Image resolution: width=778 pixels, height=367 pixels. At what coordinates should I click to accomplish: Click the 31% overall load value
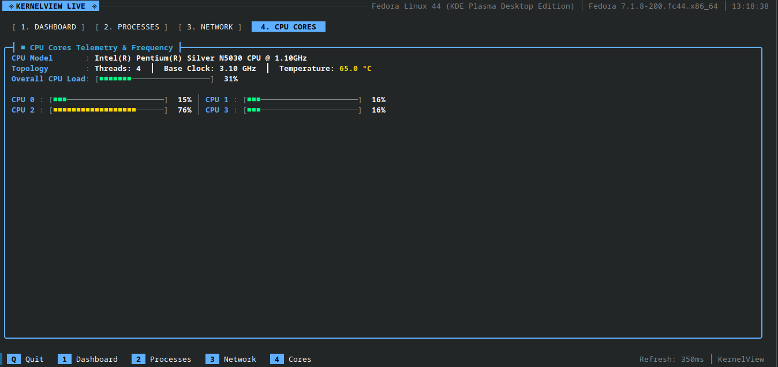(231, 79)
